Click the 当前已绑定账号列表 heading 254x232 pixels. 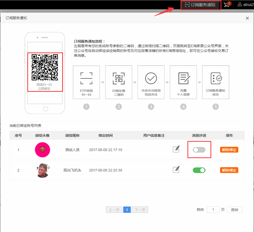(25, 126)
